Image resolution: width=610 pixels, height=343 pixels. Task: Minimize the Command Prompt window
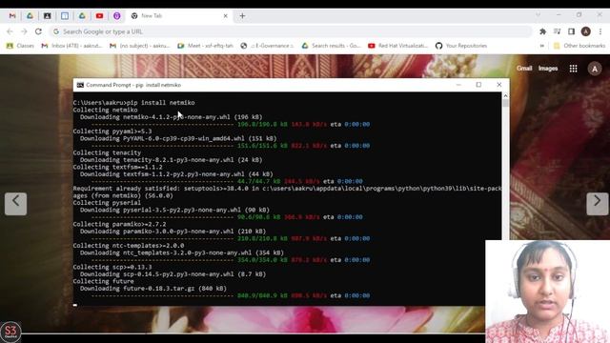click(458, 85)
